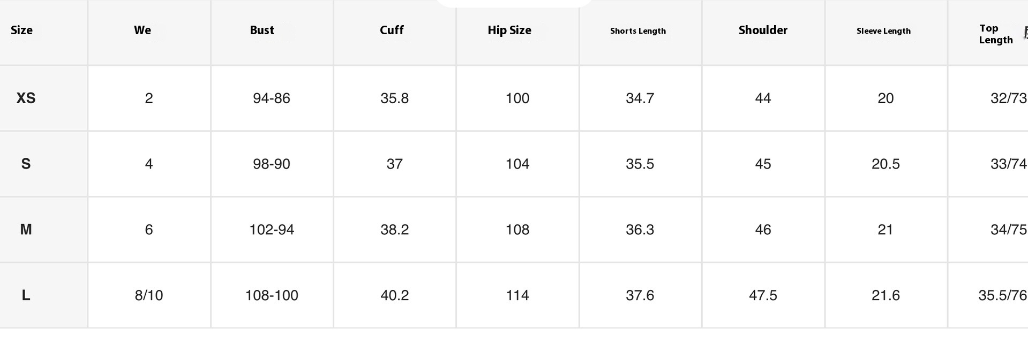
Task: Select the L shoulder value 47.5
Action: (x=763, y=295)
